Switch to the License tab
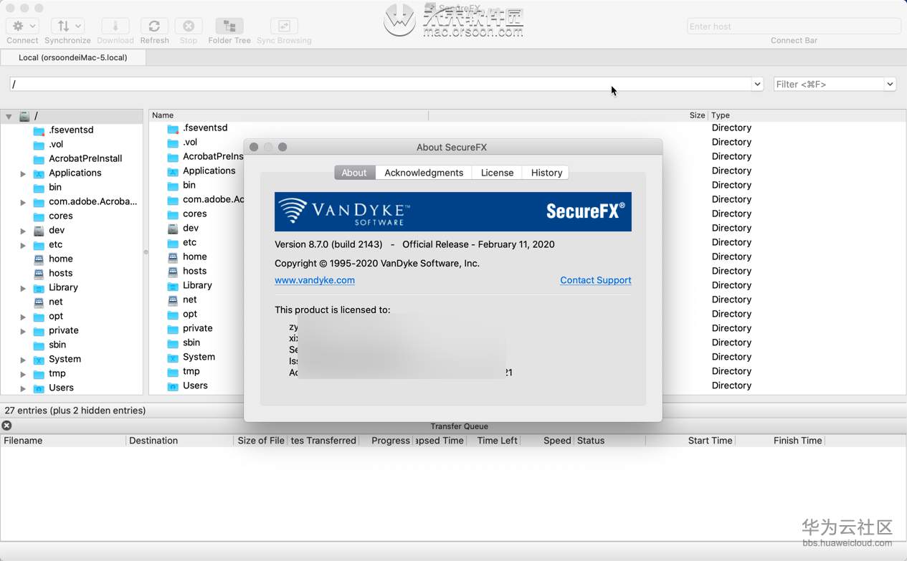The width and height of the screenshot is (907, 561). (497, 173)
